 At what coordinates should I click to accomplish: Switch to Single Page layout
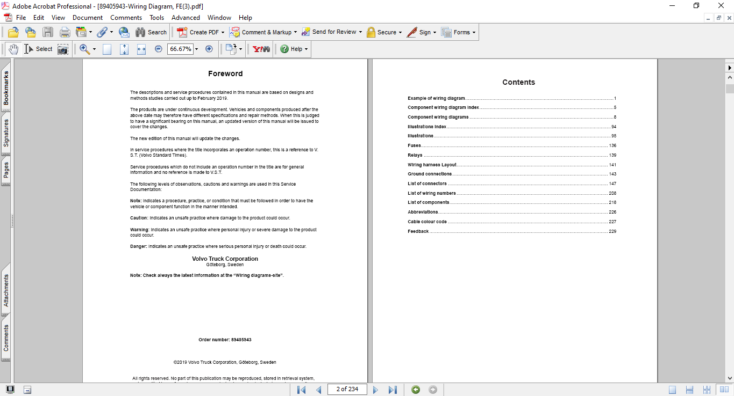673,390
